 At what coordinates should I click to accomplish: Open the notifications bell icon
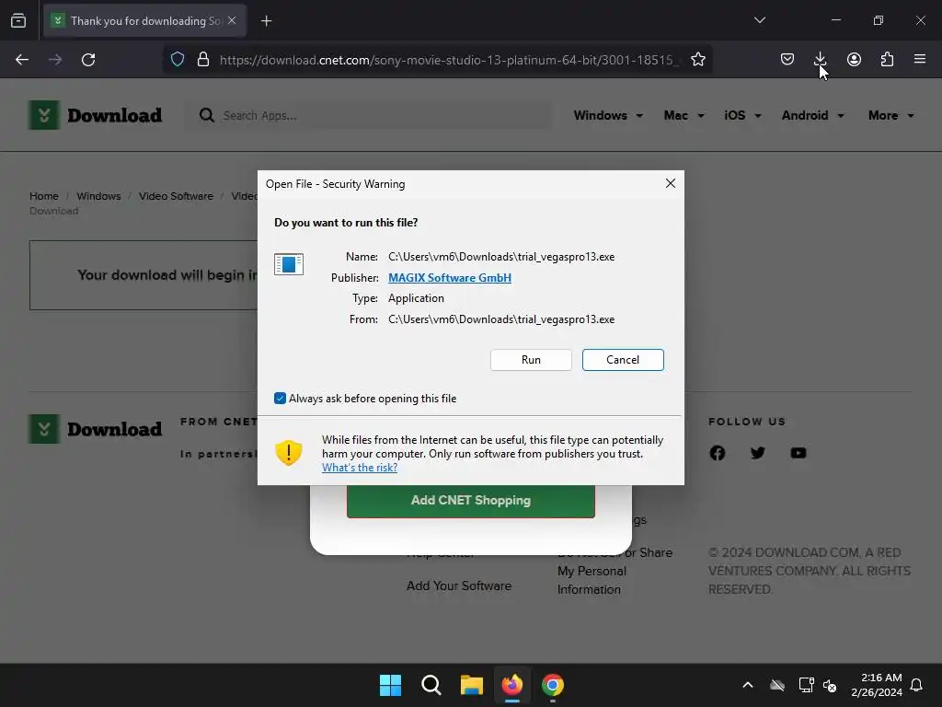click(x=916, y=685)
